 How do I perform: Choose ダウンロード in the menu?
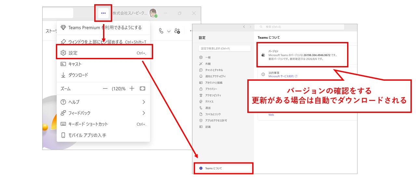point(103,75)
